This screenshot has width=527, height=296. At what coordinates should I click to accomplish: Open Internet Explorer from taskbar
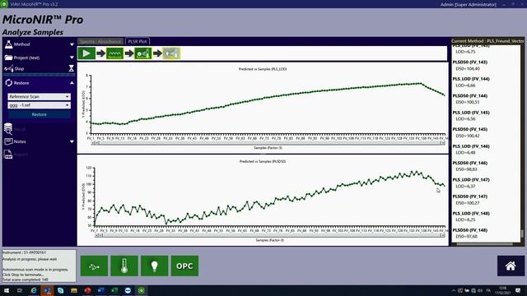34,290
